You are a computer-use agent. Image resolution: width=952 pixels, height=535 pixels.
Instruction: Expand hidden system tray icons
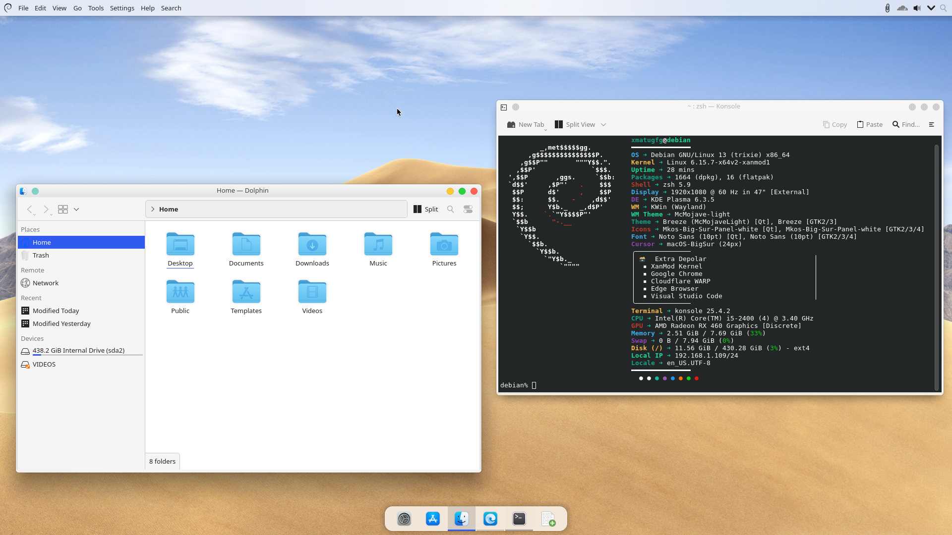(x=931, y=8)
